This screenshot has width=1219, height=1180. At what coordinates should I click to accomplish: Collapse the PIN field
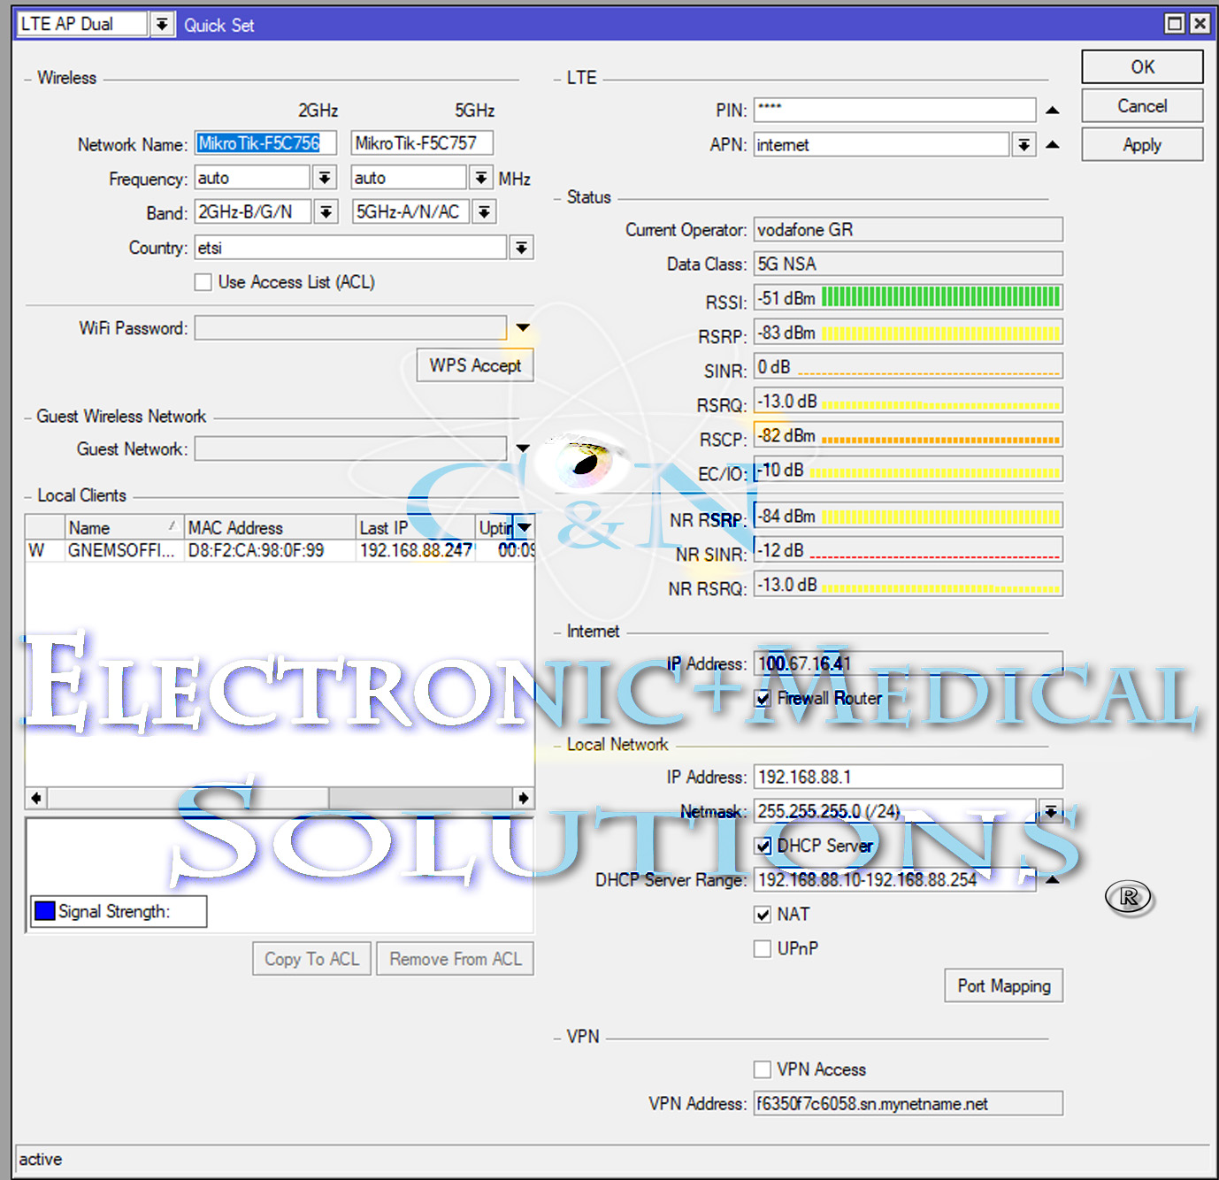pos(1052,111)
